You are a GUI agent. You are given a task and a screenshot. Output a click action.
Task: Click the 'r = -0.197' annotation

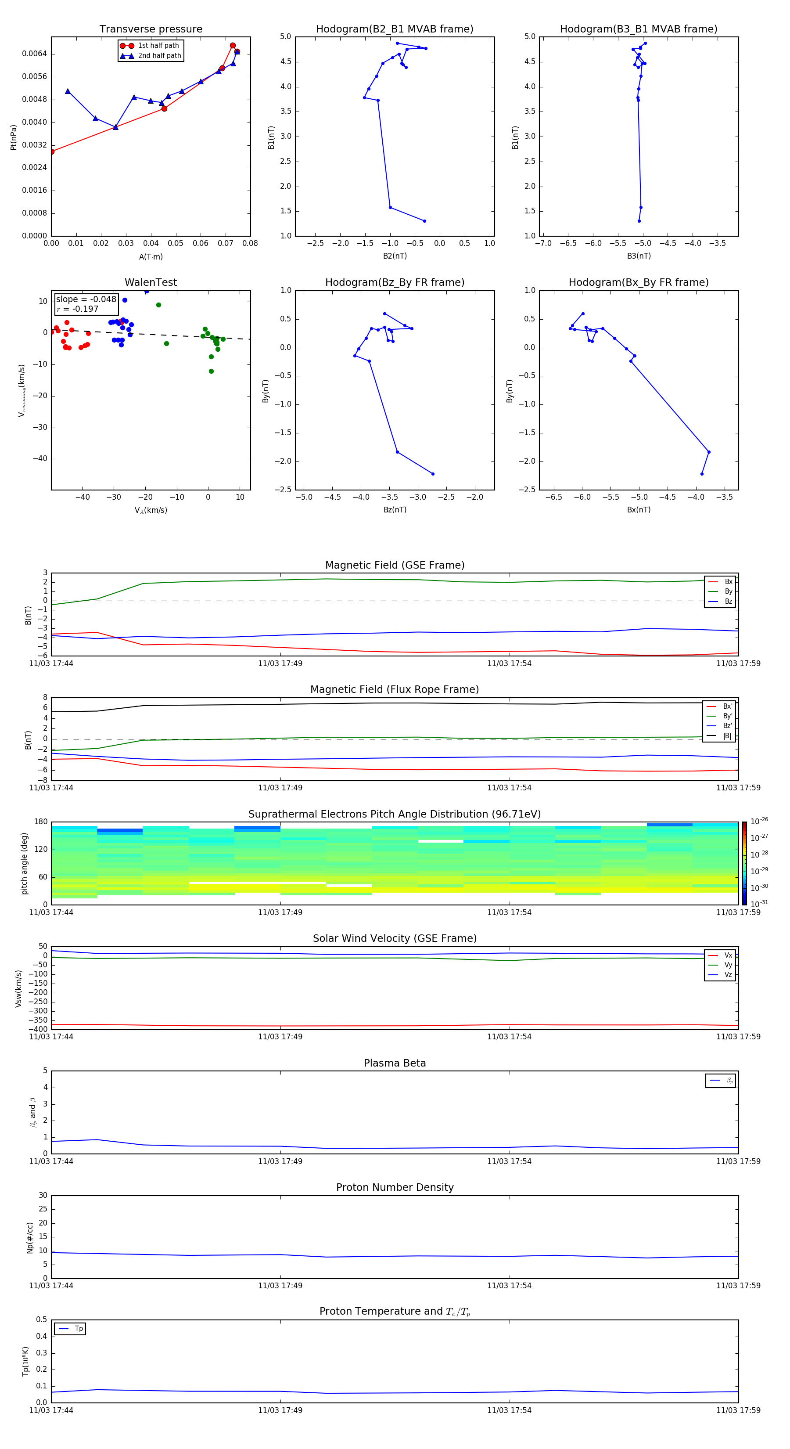tap(78, 309)
